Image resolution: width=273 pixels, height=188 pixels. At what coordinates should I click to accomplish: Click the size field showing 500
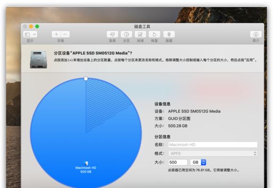(178, 162)
